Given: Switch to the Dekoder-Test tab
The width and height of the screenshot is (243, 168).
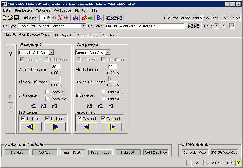Looking at the screenshot, I should coord(88,35).
